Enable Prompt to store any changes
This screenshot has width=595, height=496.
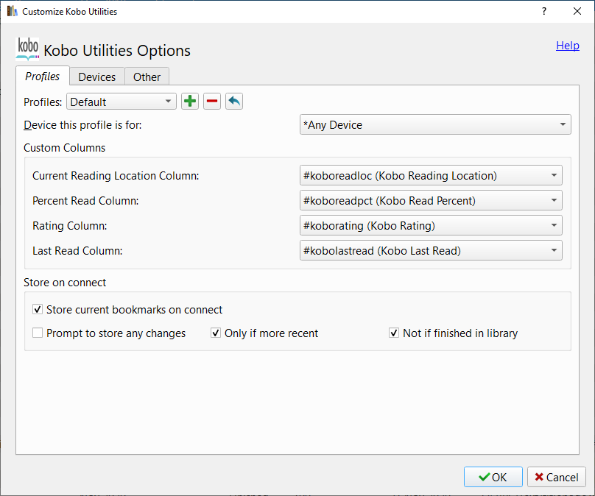(38, 333)
